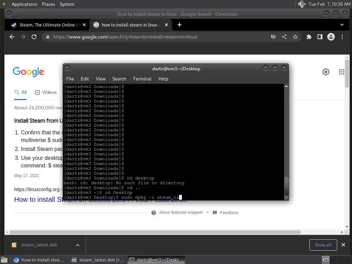The image size is (352, 264).
Task: Open the terminal Help menu
Action: tap(163, 79)
